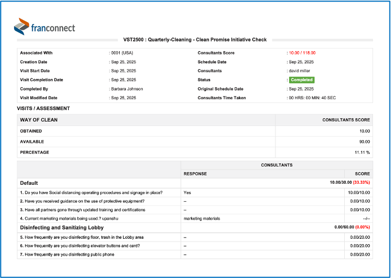Image resolution: width=391 pixels, height=278 pixels.
Task: Click Disinfecting and Sanitizing Lobby section heading
Action: pyautogui.click(x=62, y=227)
